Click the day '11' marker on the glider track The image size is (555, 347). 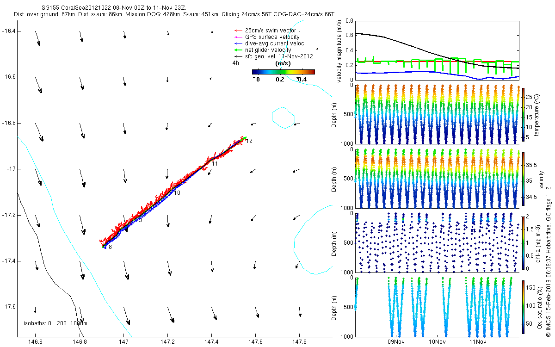pyautogui.click(x=215, y=164)
